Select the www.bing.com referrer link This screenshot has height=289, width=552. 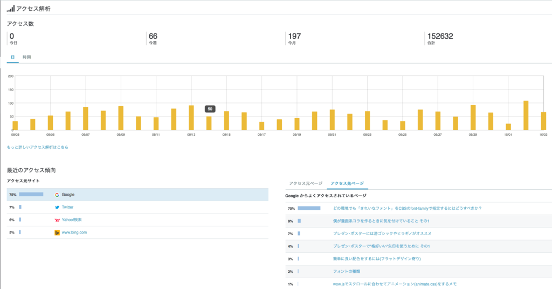[x=74, y=232]
